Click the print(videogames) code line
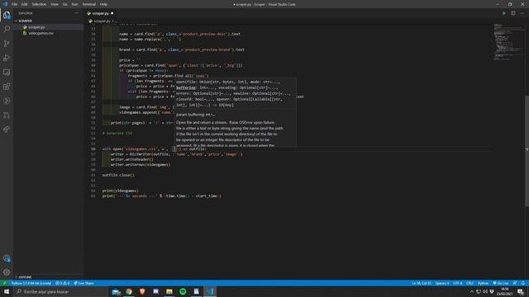The width and height of the screenshot is (529, 297). click(120, 191)
